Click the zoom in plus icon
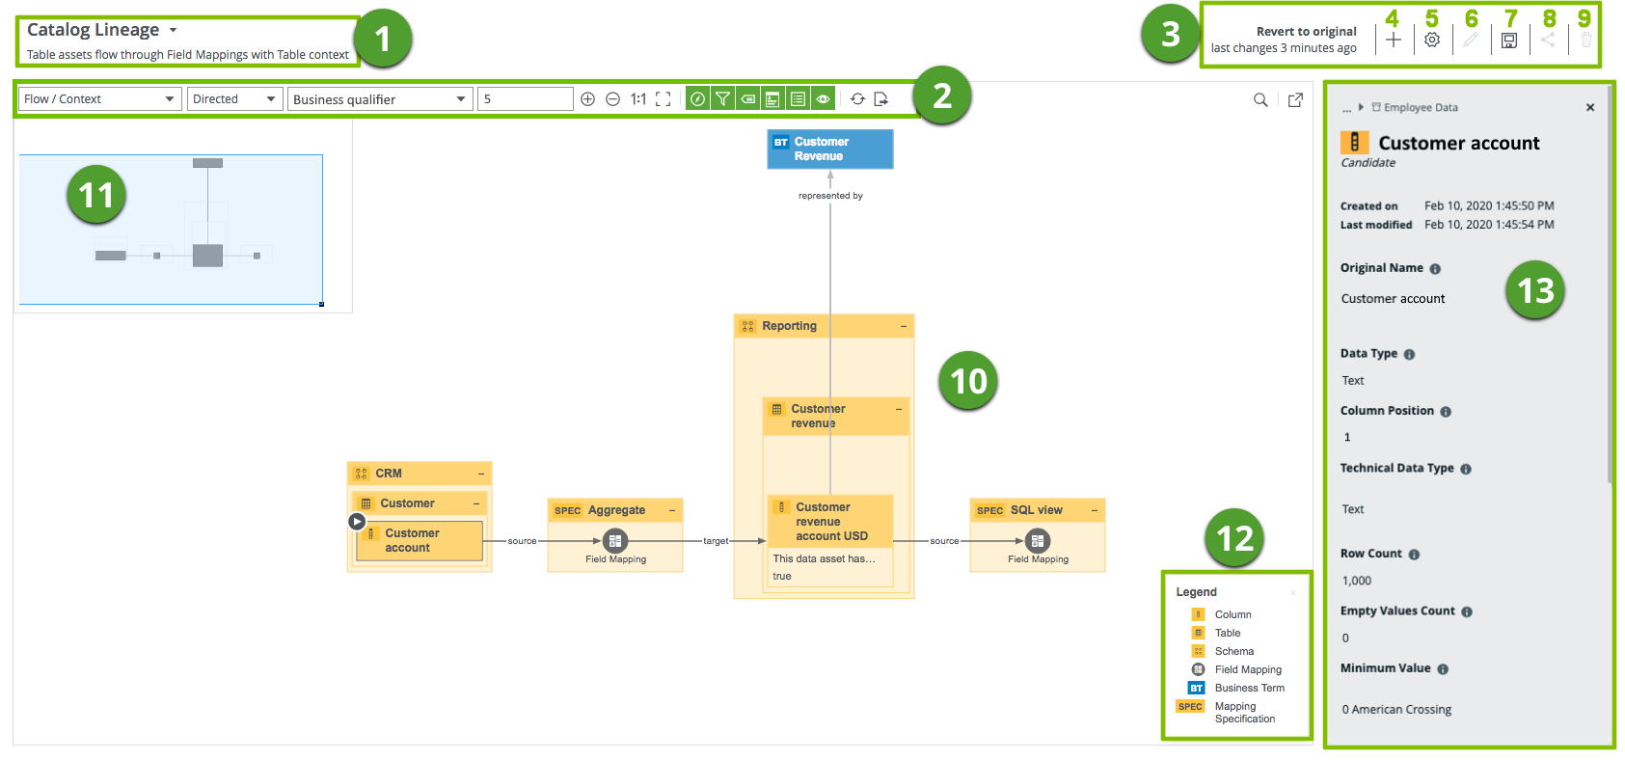This screenshot has width=1625, height=760. 587,99
